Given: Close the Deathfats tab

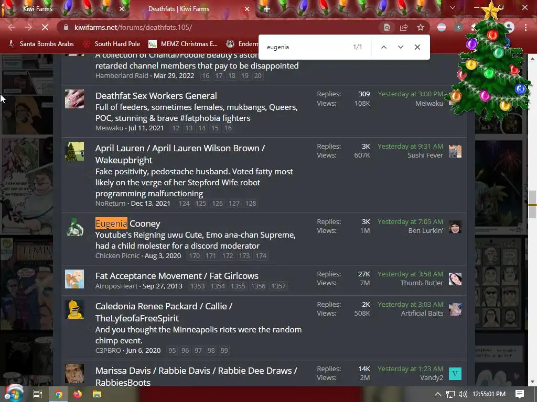Looking at the screenshot, I should [246, 9].
